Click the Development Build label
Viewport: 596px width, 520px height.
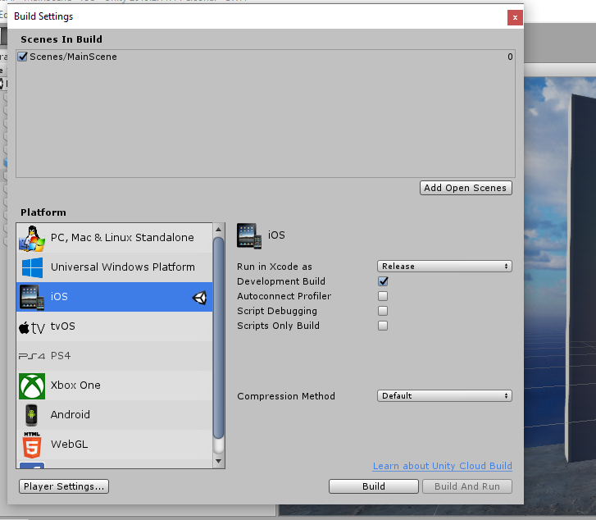(281, 281)
